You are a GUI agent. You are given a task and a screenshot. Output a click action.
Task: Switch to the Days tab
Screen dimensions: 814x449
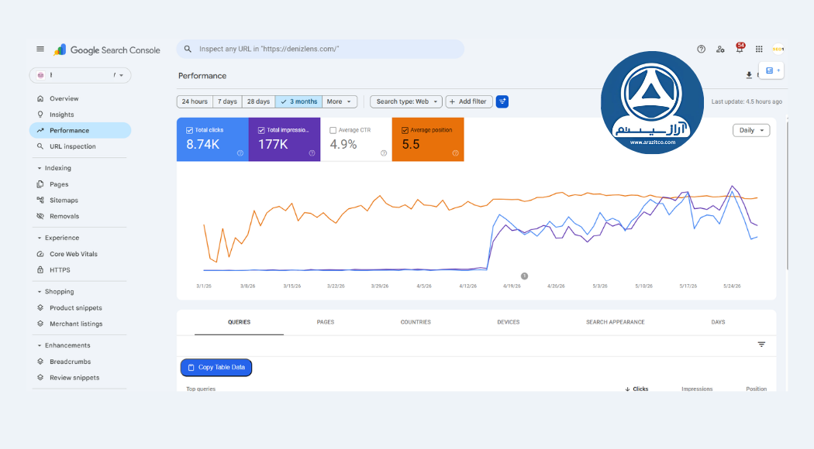(x=718, y=322)
